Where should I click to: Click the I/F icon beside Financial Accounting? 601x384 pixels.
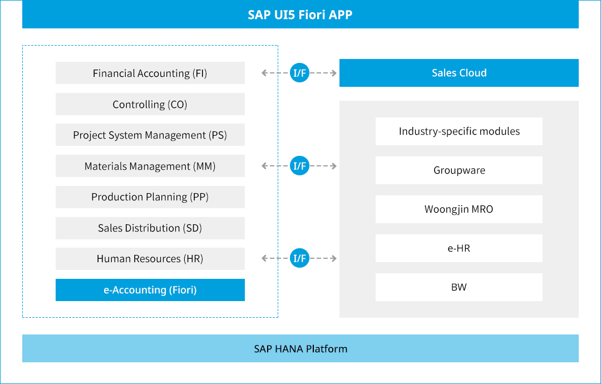(x=299, y=73)
